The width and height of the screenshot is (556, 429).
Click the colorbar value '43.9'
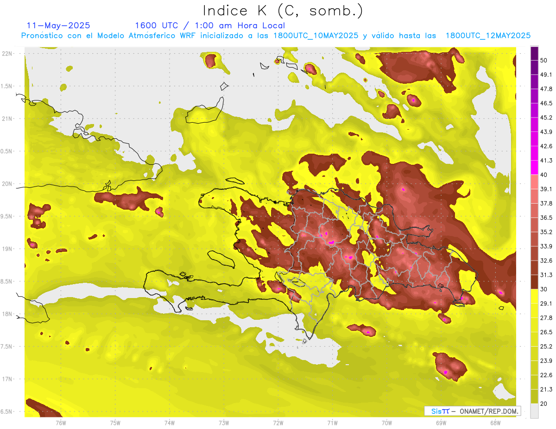pyautogui.click(x=547, y=132)
